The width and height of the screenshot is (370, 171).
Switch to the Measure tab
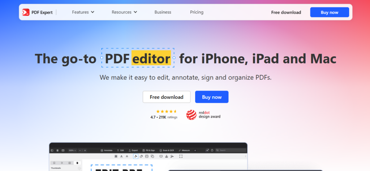(184, 150)
